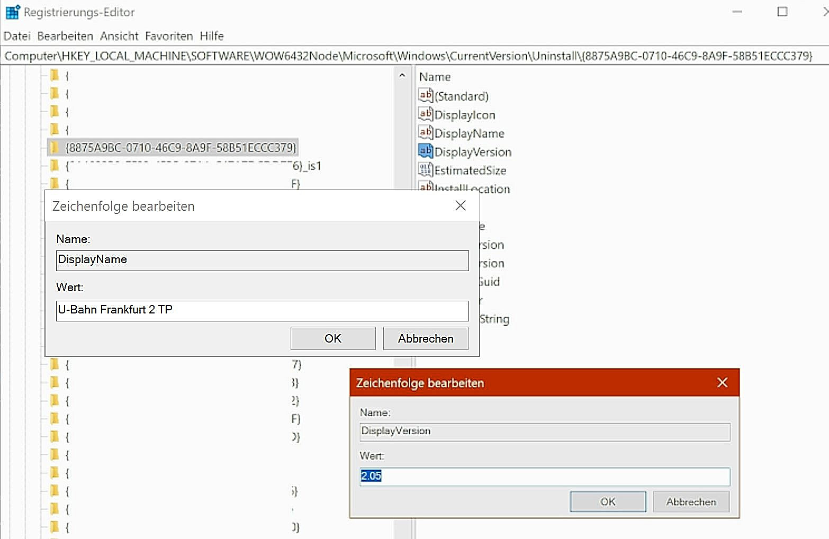Click the tree pane scroll-up arrow
The image size is (829, 539).
point(402,76)
